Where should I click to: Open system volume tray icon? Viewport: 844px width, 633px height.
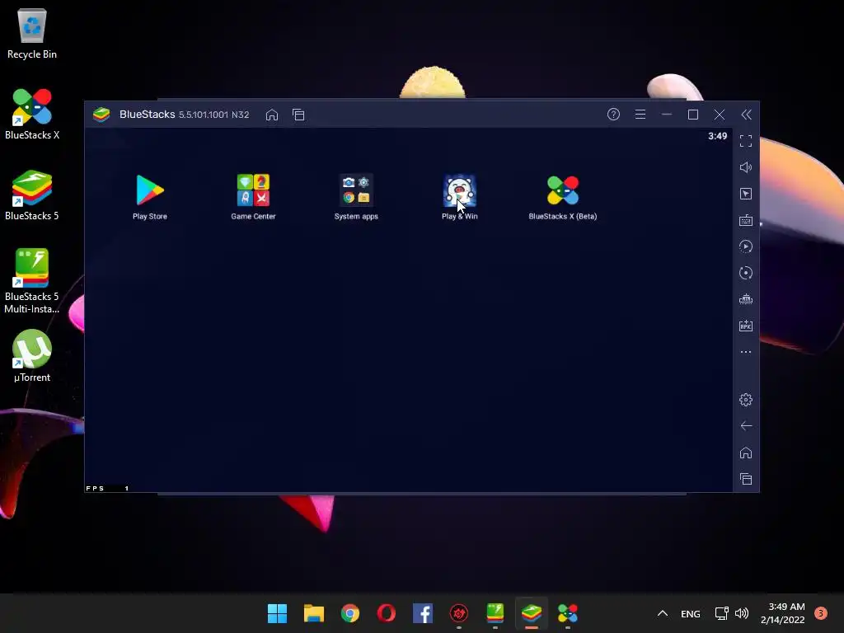pos(742,613)
